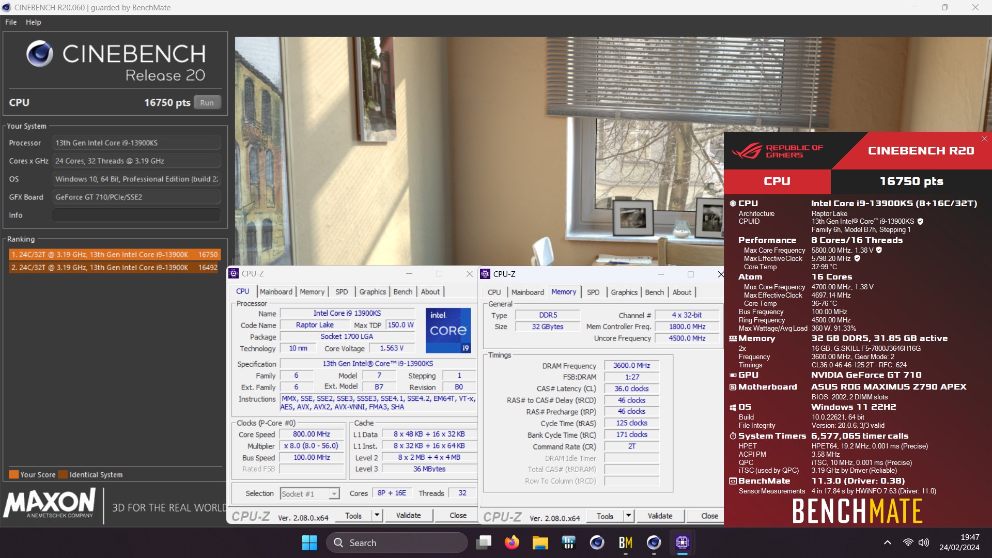Open the CPU-Z purple chip taskbar icon
The height and width of the screenshot is (558, 992).
tap(682, 542)
